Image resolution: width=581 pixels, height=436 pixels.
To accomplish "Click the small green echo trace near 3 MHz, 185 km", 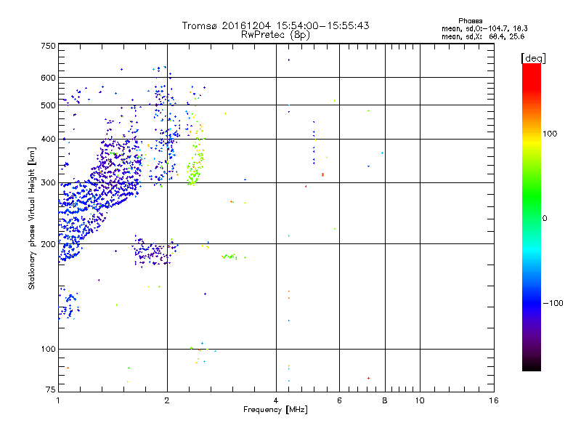I will coord(230,257).
